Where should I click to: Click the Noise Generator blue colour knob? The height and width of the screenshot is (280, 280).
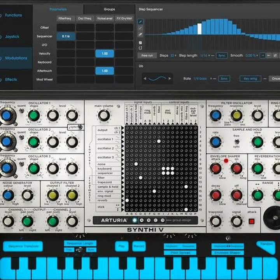pyautogui.click(x=8, y=195)
